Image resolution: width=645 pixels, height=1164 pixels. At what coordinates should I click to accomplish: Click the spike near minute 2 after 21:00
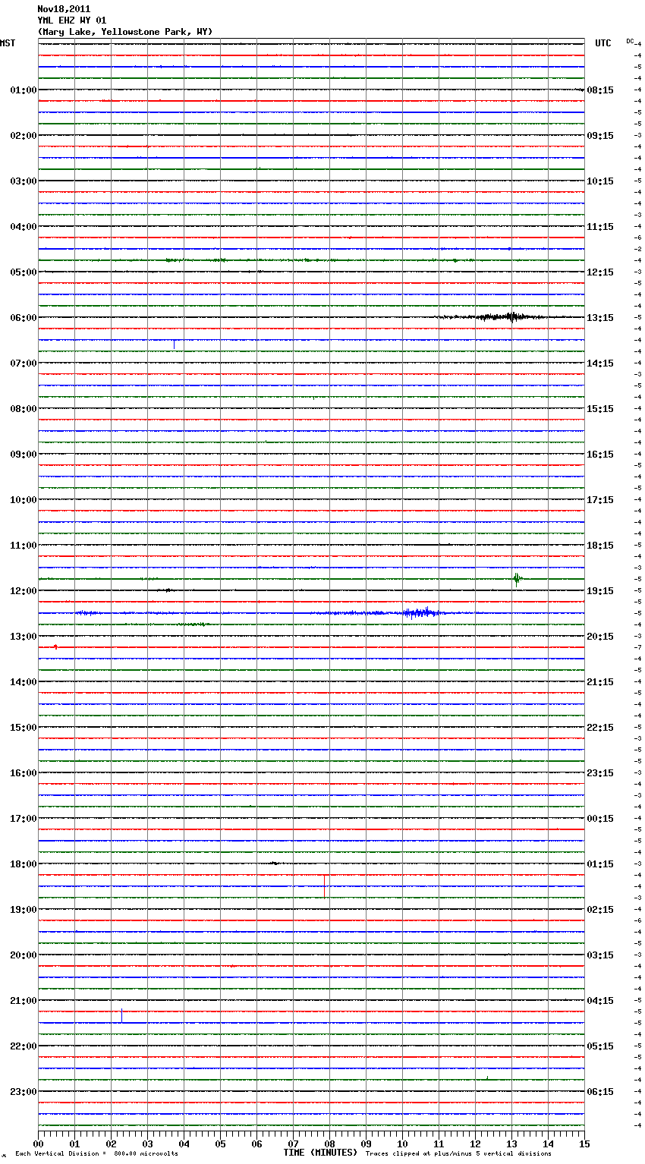pos(121,1015)
